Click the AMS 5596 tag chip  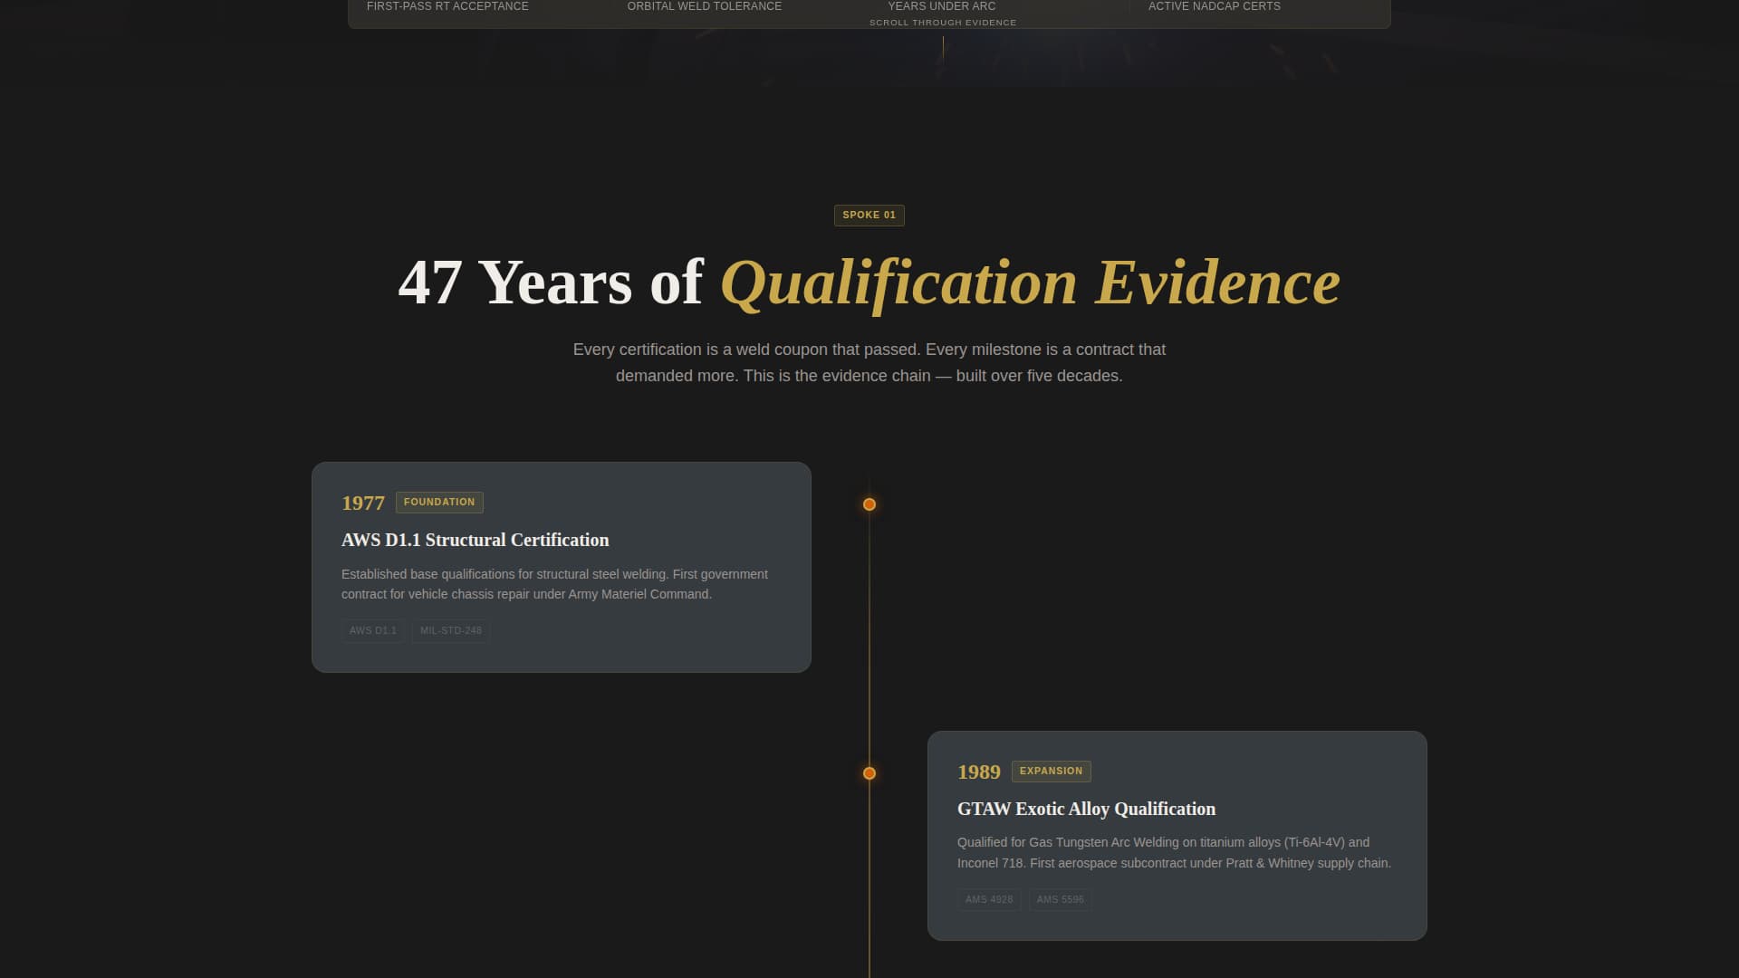1060,899
